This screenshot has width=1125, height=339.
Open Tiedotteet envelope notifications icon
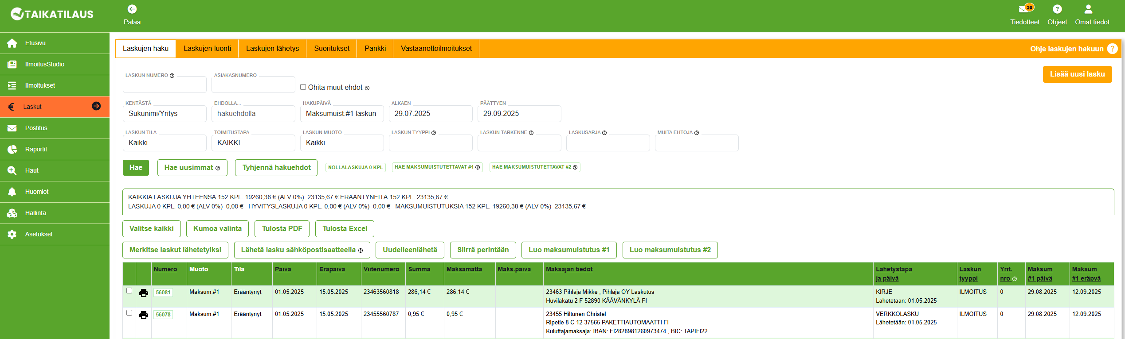1024,9
